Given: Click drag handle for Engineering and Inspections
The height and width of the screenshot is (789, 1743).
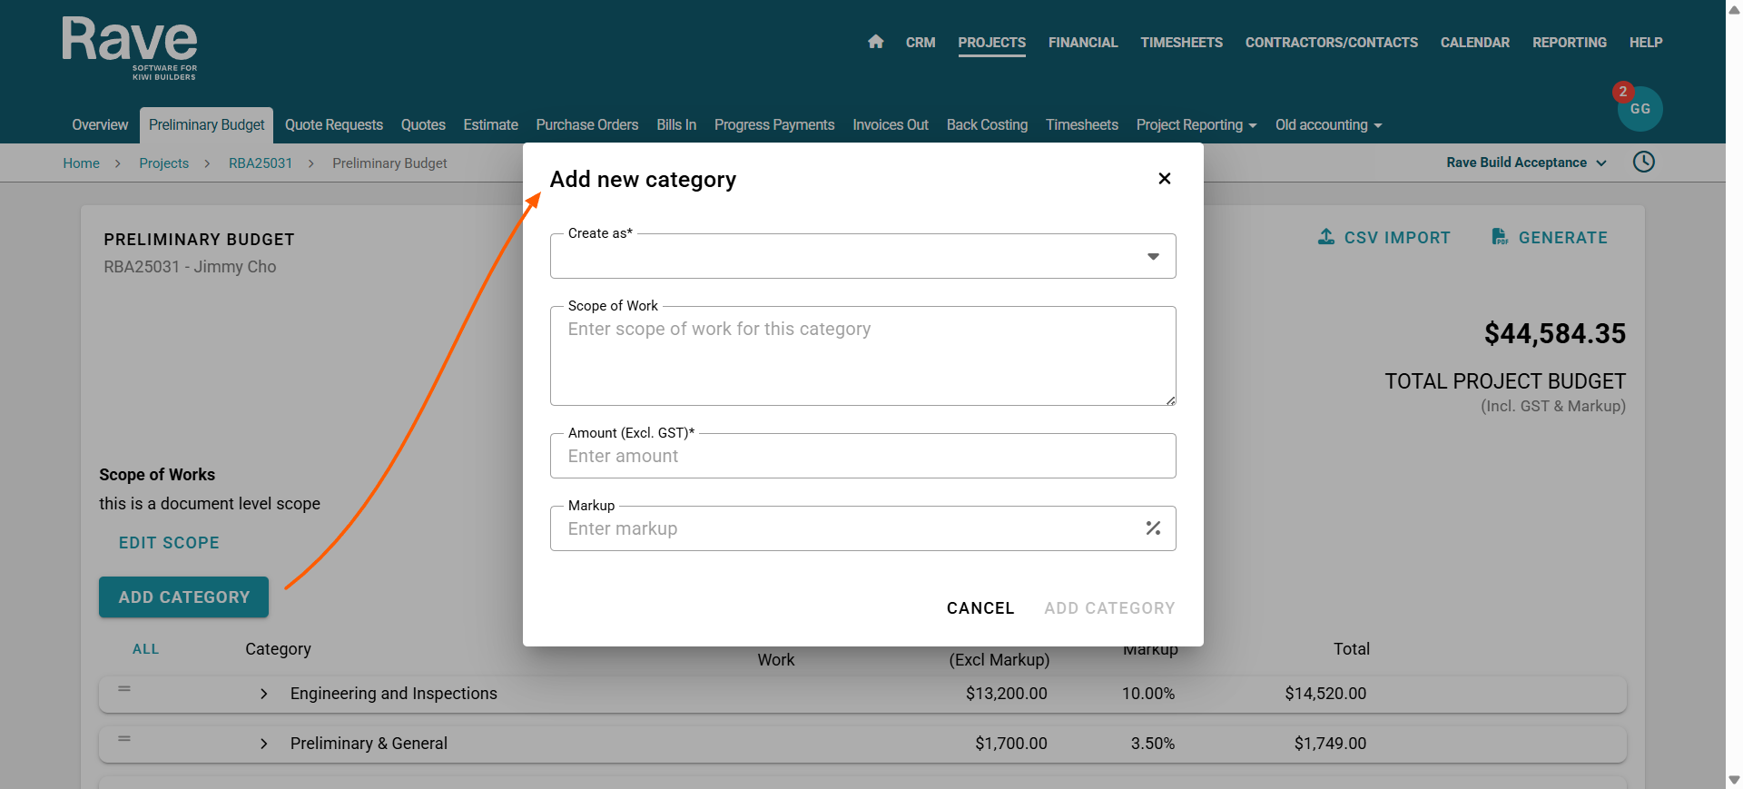Looking at the screenshot, I should pyautogui.click(x=124, y=689).
